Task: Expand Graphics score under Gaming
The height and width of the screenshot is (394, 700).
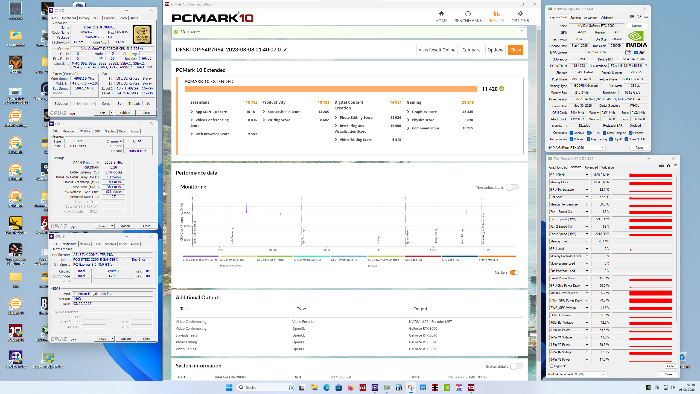Action: tap(408, 112)
